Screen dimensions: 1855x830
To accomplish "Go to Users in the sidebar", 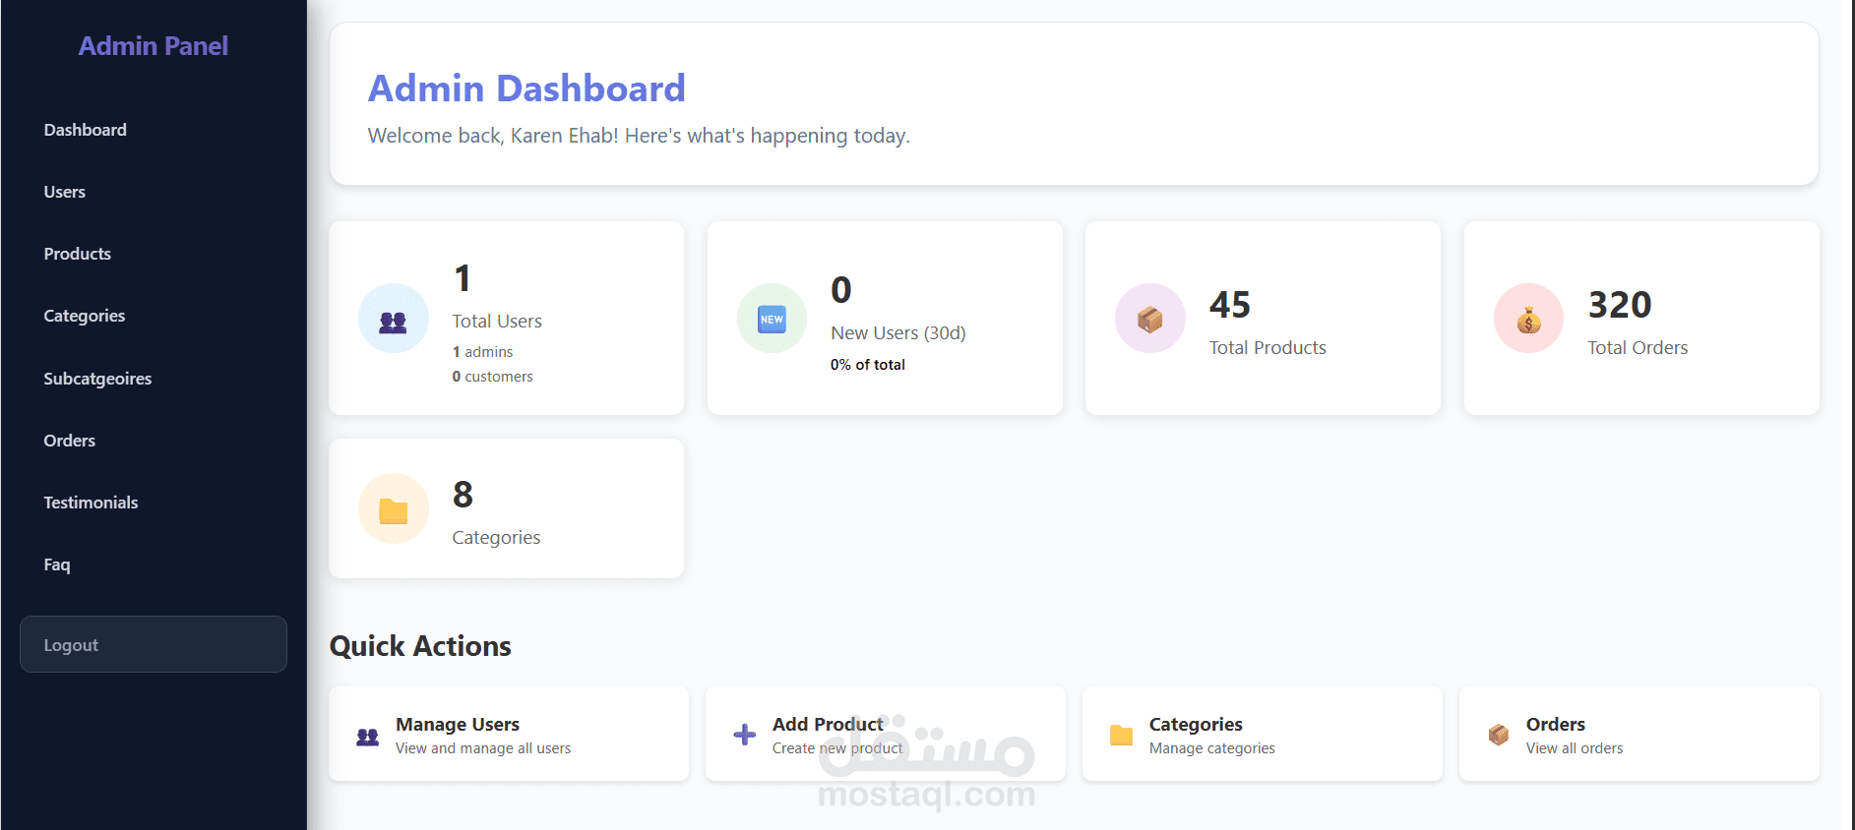I will coord(65,192).
